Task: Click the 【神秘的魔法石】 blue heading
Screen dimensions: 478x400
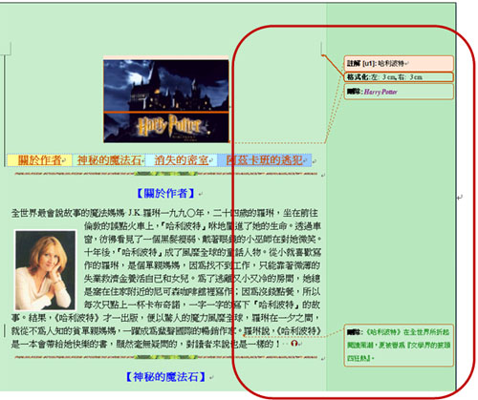Action: (165, 377)
